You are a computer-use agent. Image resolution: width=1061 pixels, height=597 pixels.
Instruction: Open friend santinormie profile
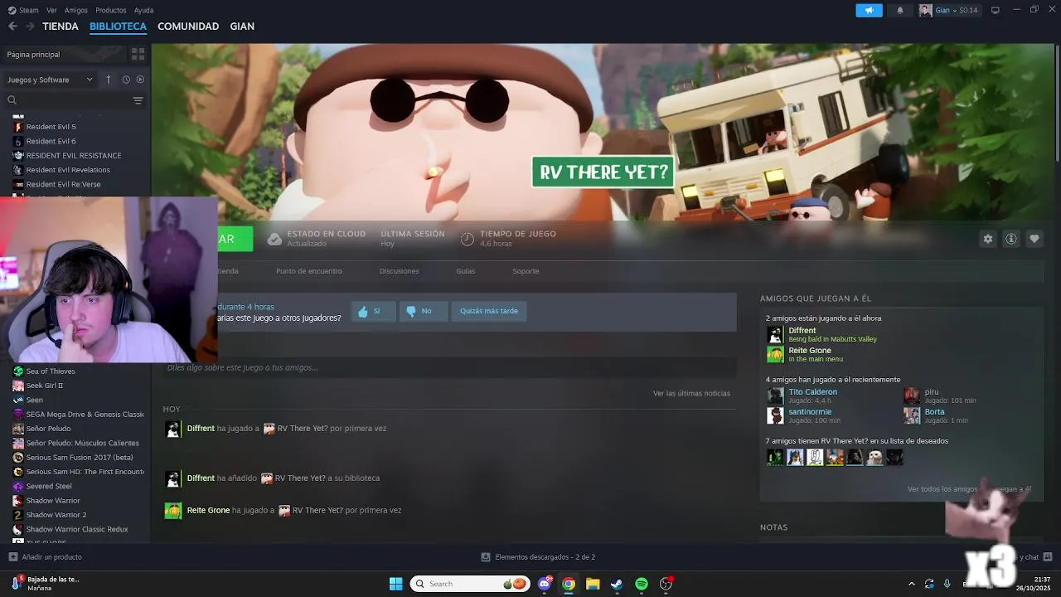pos(810,412)
